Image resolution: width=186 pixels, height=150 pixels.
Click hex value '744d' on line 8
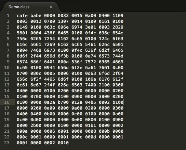pos(118,56)
